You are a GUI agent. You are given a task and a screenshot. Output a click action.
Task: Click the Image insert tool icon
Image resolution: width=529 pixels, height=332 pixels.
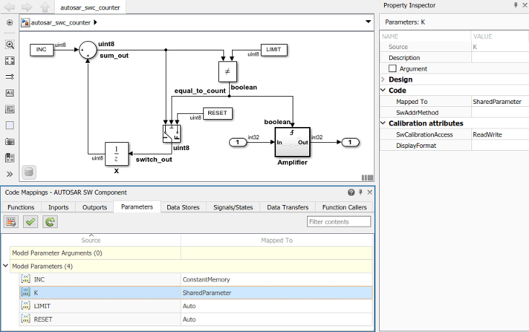pos(10,109)
